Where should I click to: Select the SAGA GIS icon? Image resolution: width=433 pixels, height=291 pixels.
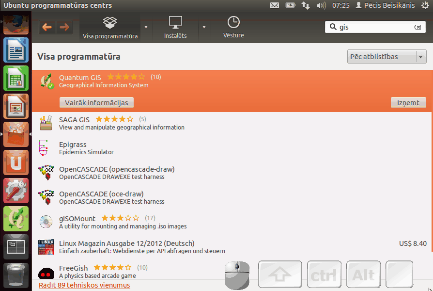point(46,123)
